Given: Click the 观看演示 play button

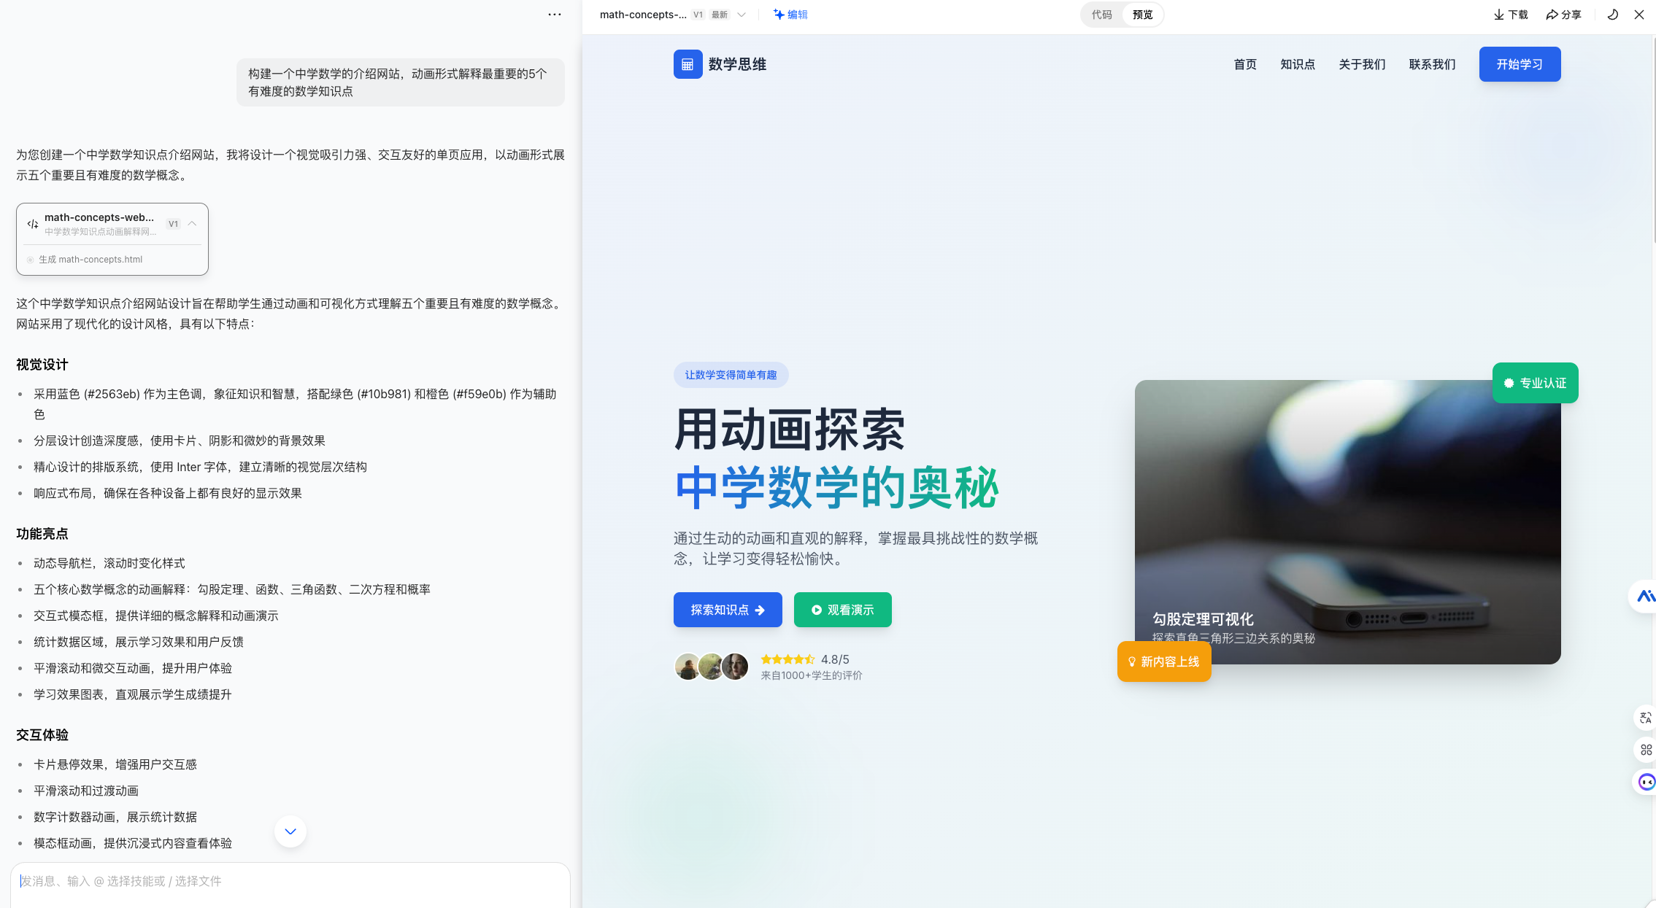Looking at the screenshot, I should click(842, 610).
